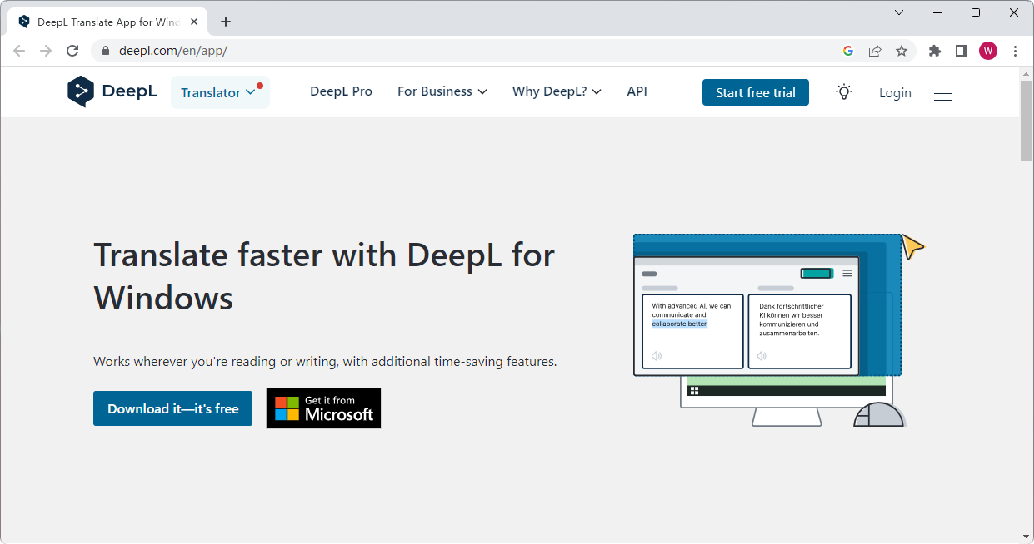
Task: Open the extensions puzzle icon
Action: [935, 51]
